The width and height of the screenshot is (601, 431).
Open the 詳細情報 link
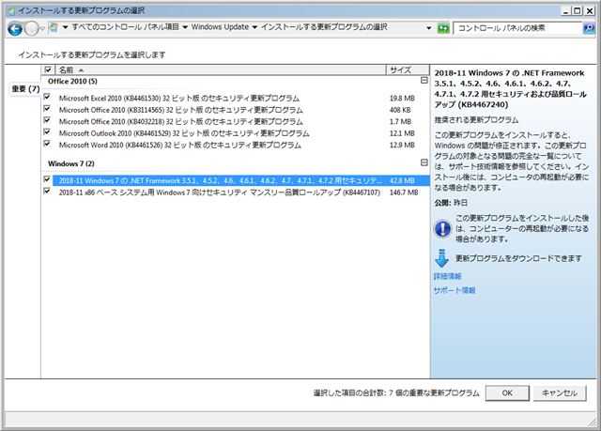(x=447, y=276)
